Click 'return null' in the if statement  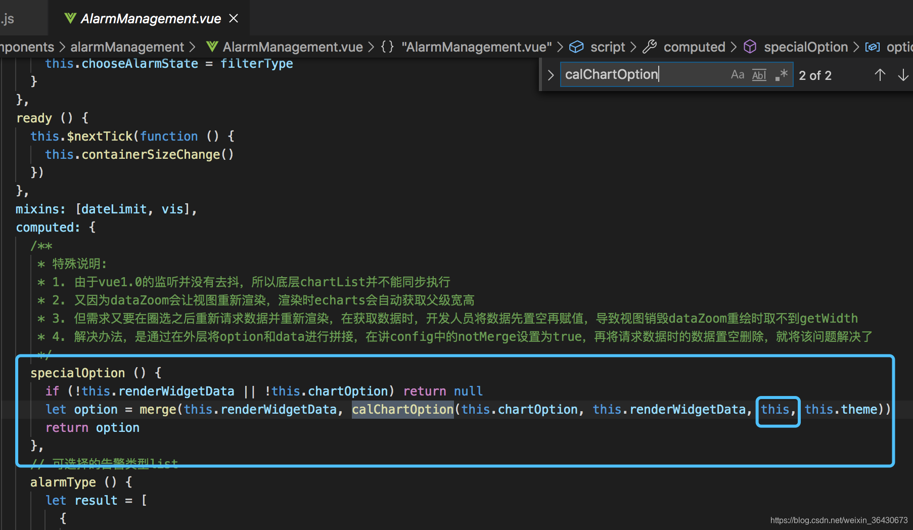click(443, 391)
